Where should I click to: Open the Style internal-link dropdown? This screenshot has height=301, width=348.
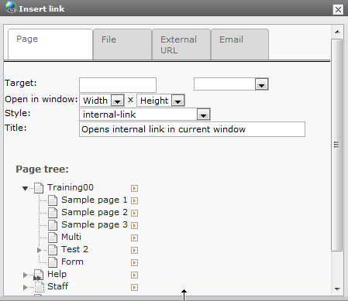(x=203, y=115)
